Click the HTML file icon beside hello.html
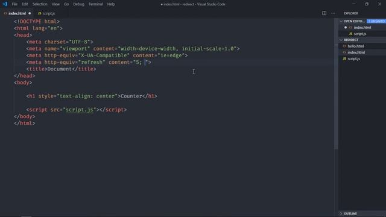This screenshot has height=217, width=386. click(344, 46)
